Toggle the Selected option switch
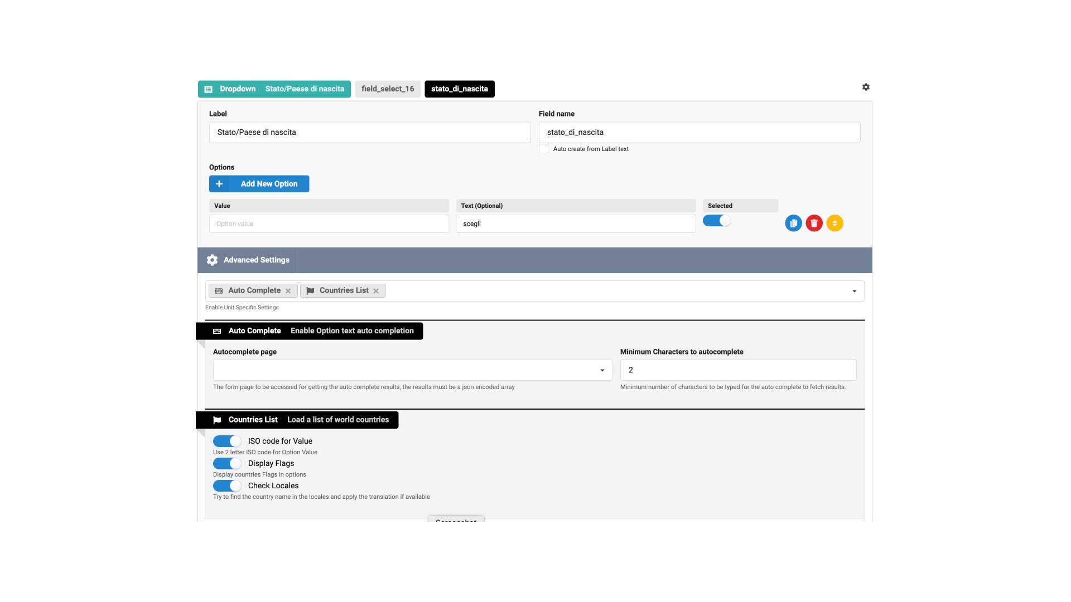The image size is (1071, 602). pyautogui.click(x=717, y=221)
